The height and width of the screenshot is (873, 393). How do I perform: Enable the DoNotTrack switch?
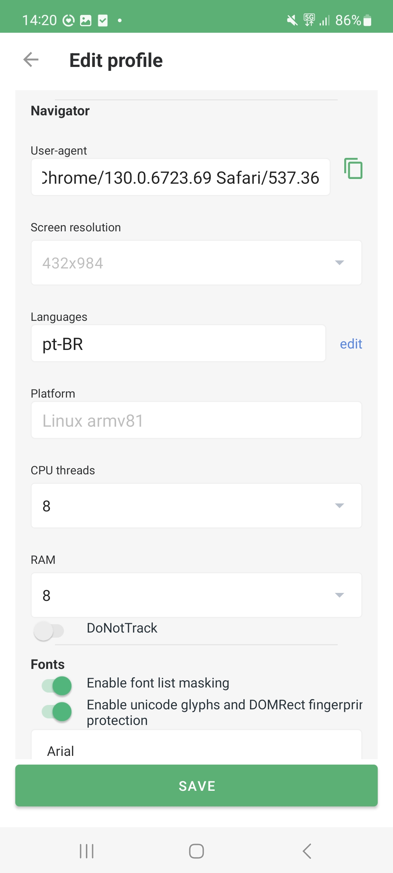coord(49,630)
